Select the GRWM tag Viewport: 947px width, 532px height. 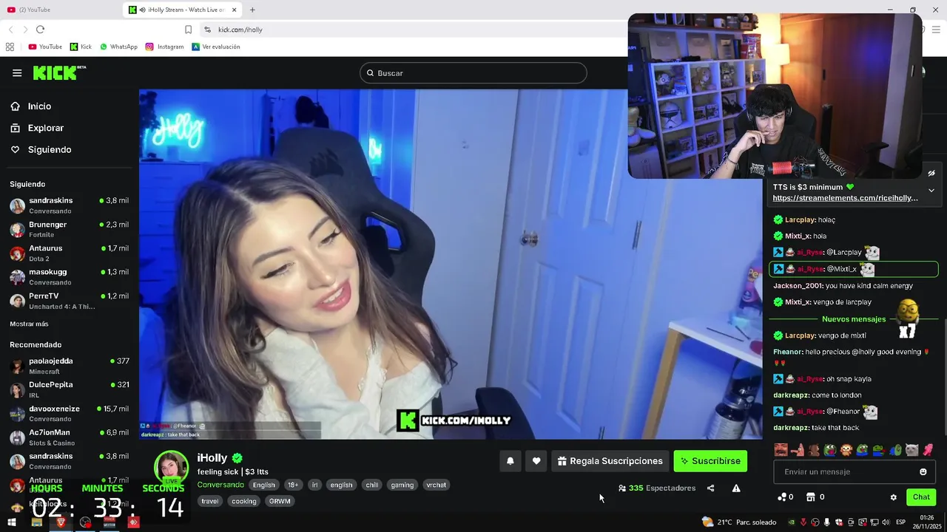[280, 501]
